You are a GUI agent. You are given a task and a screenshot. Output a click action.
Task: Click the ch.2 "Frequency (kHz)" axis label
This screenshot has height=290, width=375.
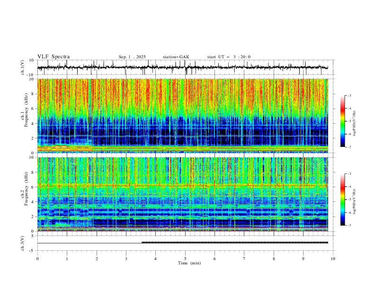pyautogui.click(x=27, y=189)
